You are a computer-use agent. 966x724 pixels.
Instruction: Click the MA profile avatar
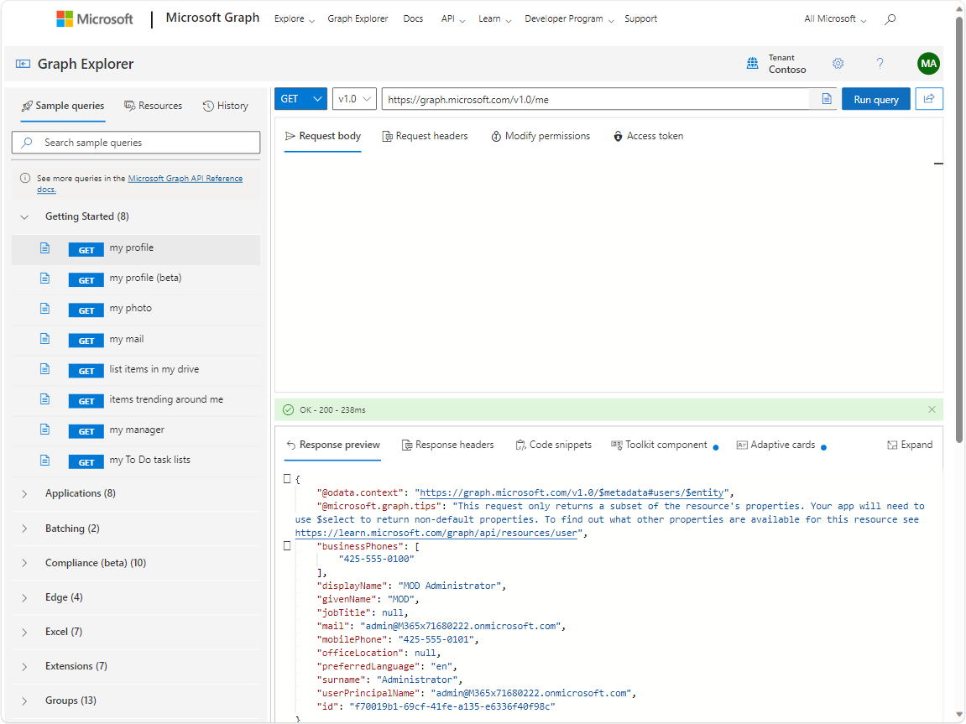click(x=928, y=64)
